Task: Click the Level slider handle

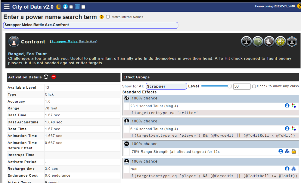Action: (230, 86)
